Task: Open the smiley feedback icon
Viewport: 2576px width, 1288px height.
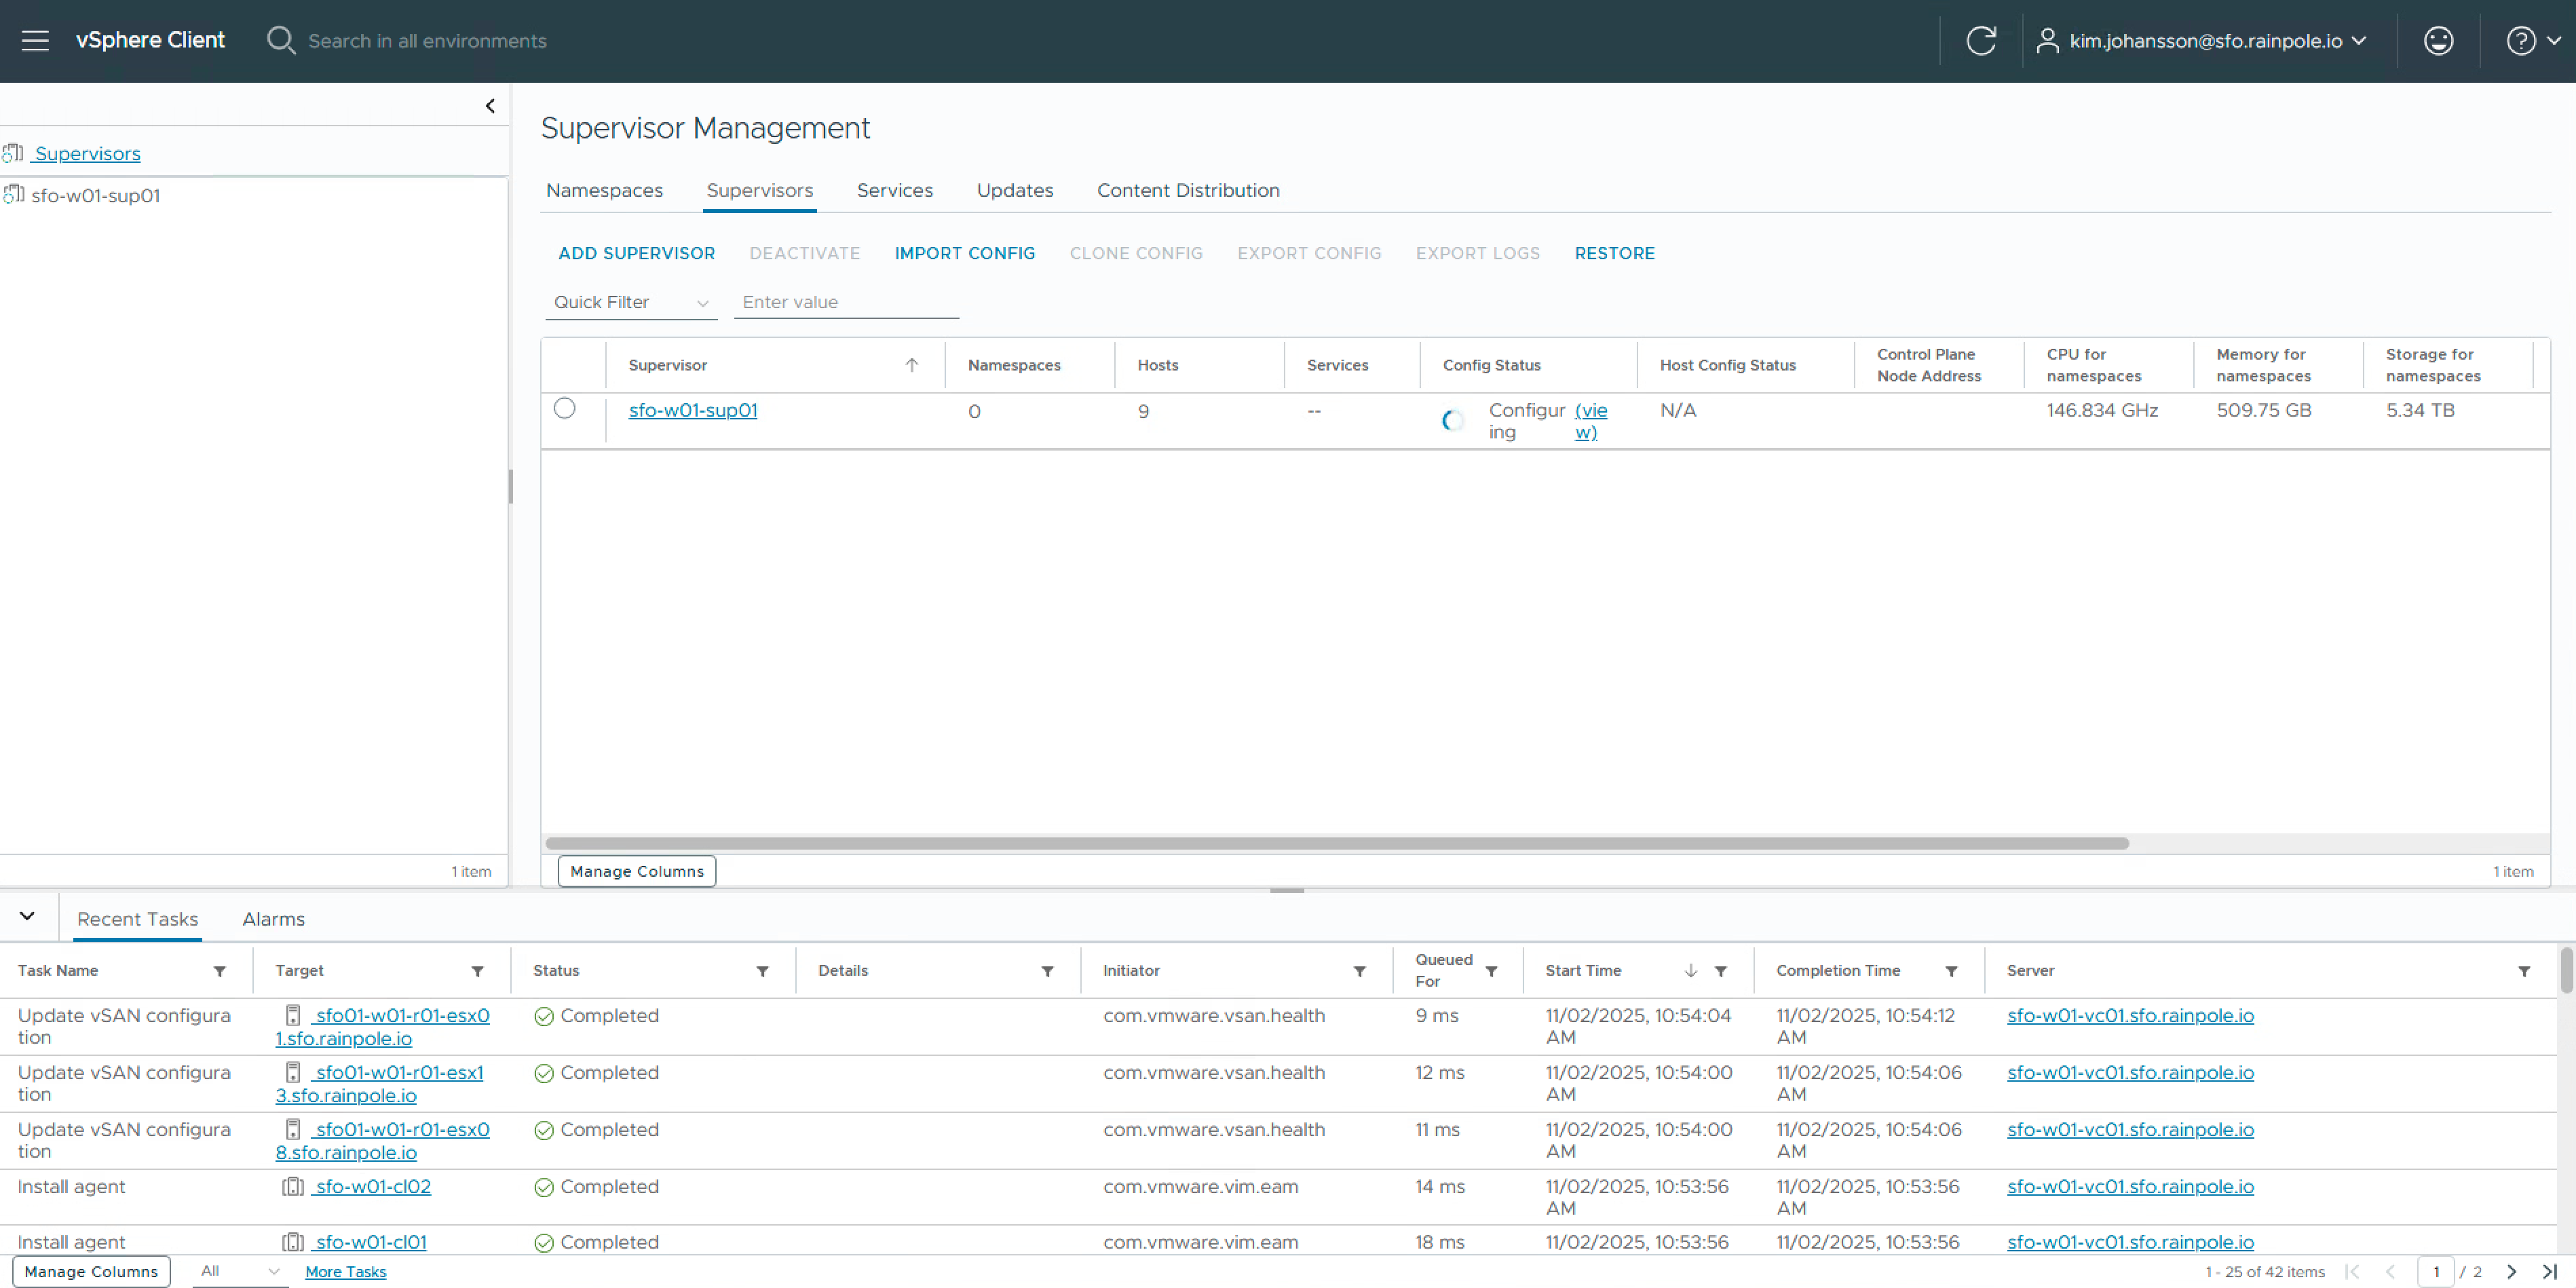Action: pyautogui.click(x=2438, y=40)
